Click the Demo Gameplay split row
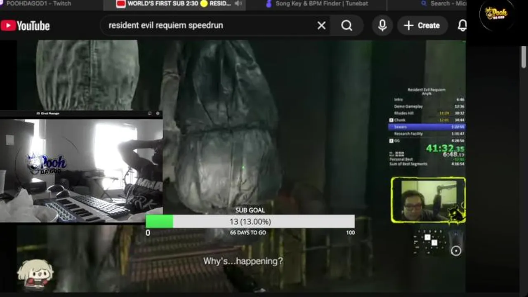This screenshot has height=297, width=528. pos(427,106)
